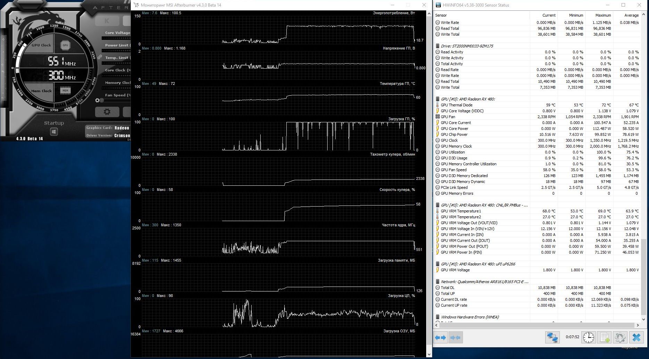
Task: Click the HWiNFO horizontal scrollbar right arrow
Action: click(638, 325)
